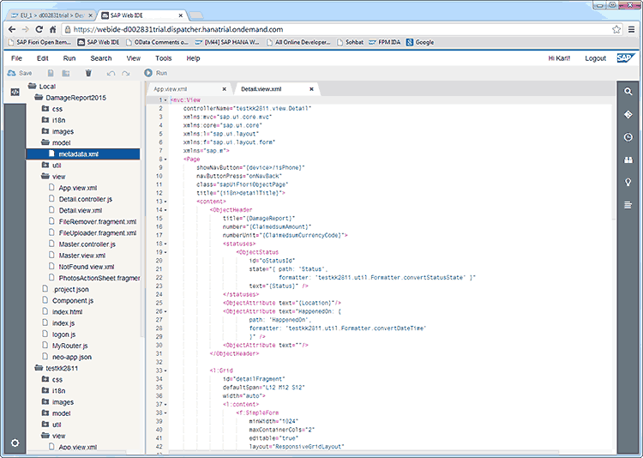Screen dimensions: 643x458
Task: Expand the i18n folder under DamageReport2015
Action: [x=45, y=120]
